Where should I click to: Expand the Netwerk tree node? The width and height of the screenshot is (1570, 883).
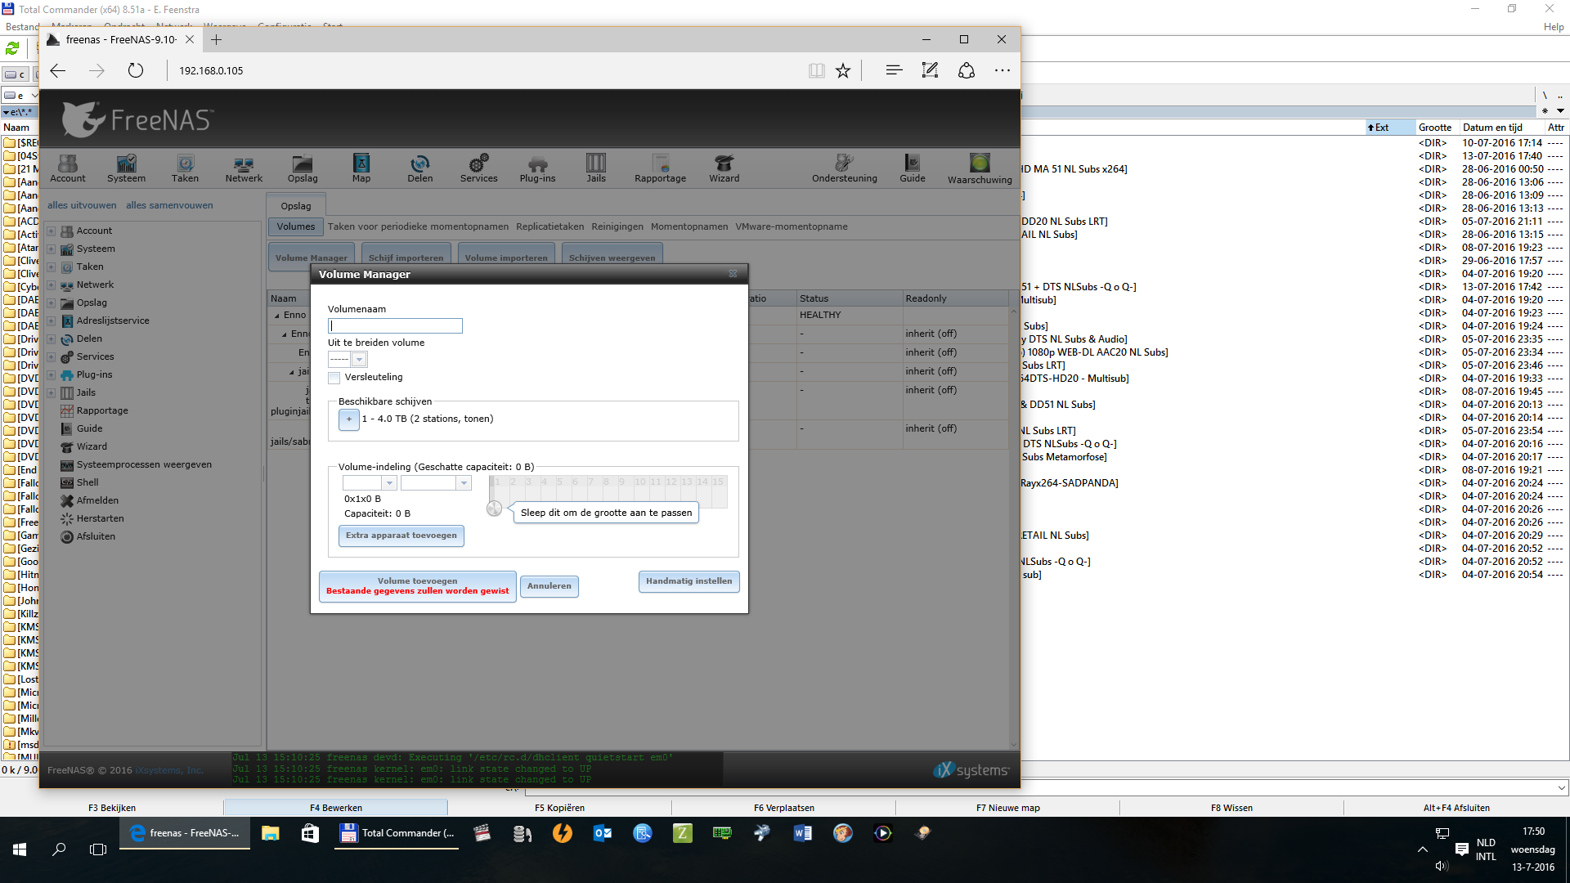[x=51, y=285]
